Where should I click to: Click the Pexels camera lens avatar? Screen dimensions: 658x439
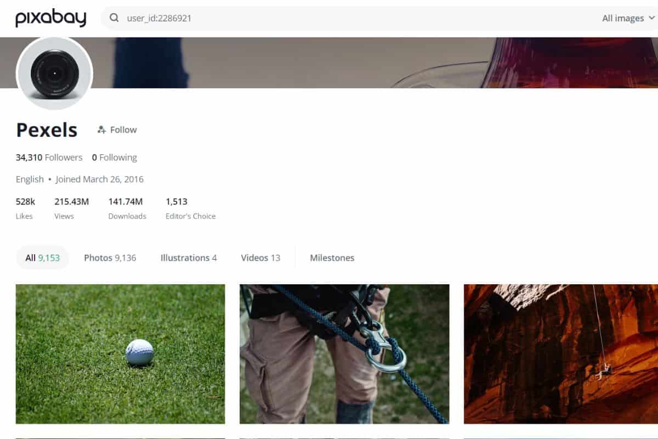coord(54,73)
